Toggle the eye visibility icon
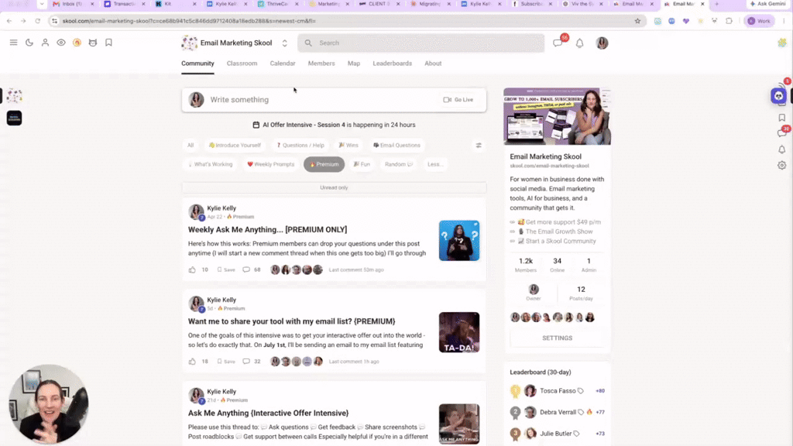Viewport: 793px width, 446px height. [61, 43]
